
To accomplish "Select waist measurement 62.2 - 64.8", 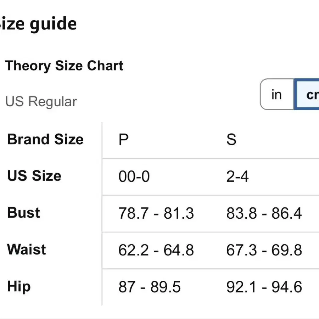I will 156,250.
